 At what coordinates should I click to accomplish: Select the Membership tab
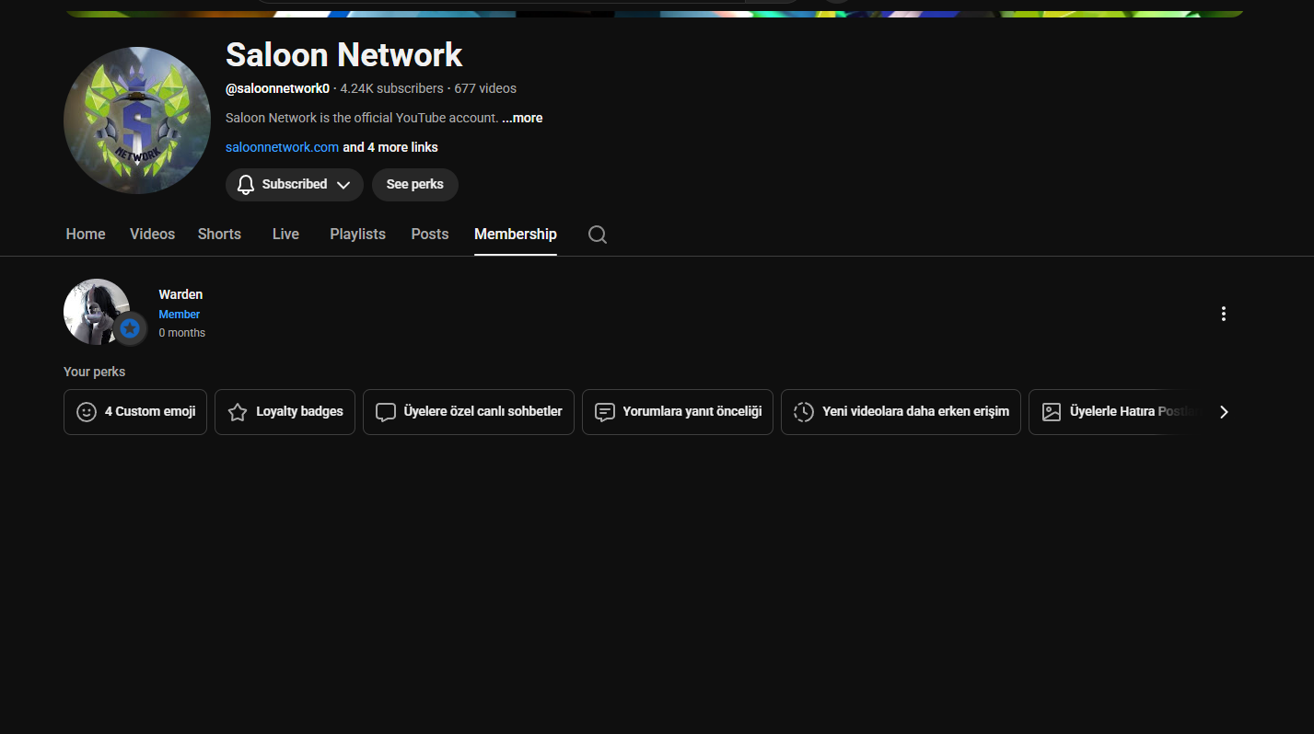click(516, 234)
